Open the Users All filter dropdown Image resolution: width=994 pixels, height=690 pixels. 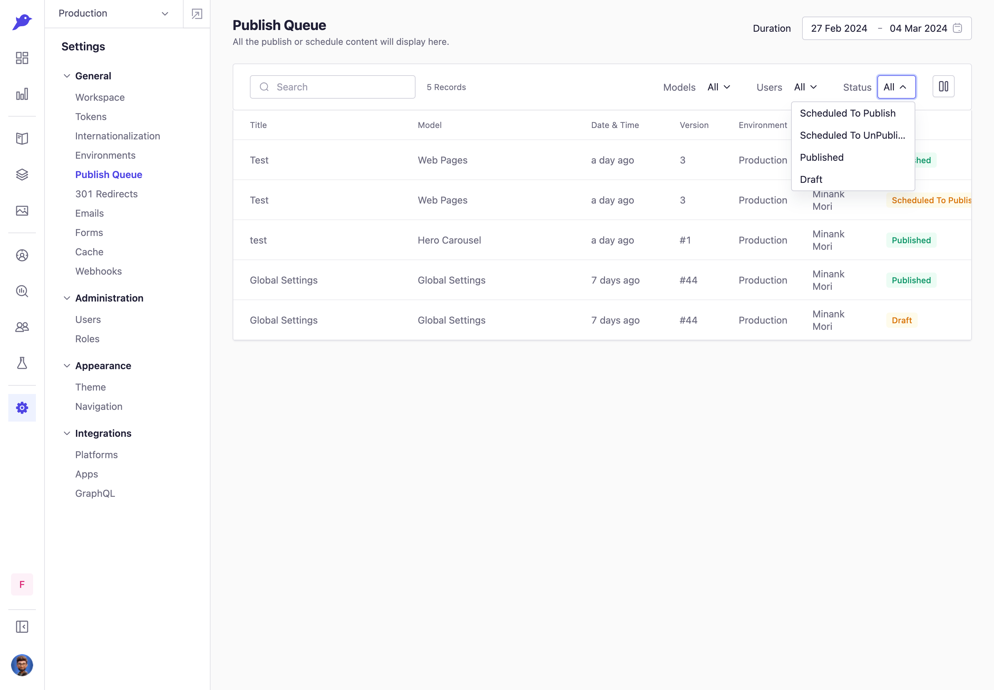(806, 87)
